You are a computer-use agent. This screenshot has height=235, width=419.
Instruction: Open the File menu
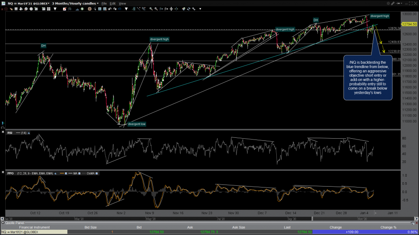pyautogui.click(x=104, y=3)
